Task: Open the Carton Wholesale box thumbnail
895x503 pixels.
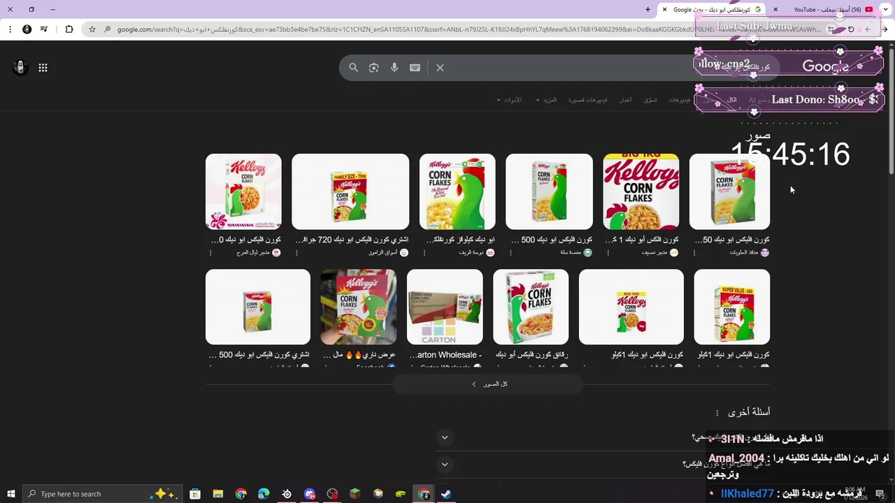Action: tap(445, 307)
